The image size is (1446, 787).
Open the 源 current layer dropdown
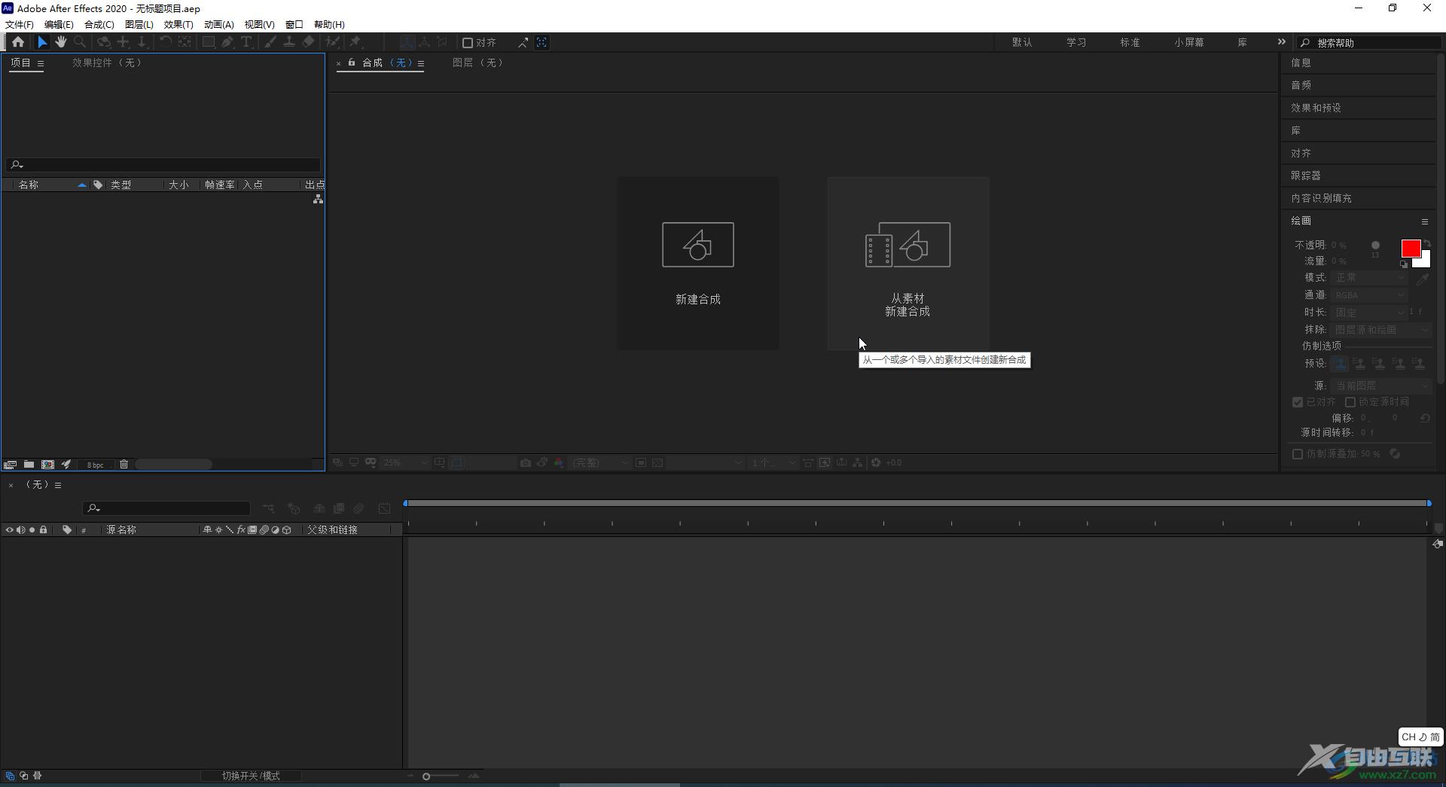[1380, 386]
